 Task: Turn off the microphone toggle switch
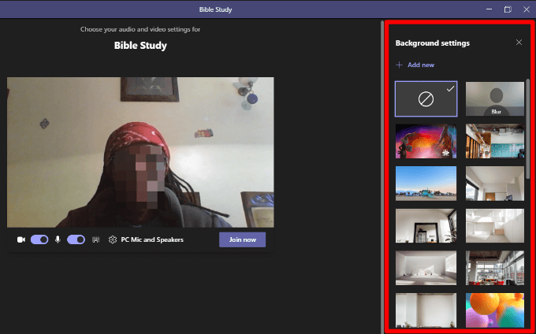tap(76, 239)
